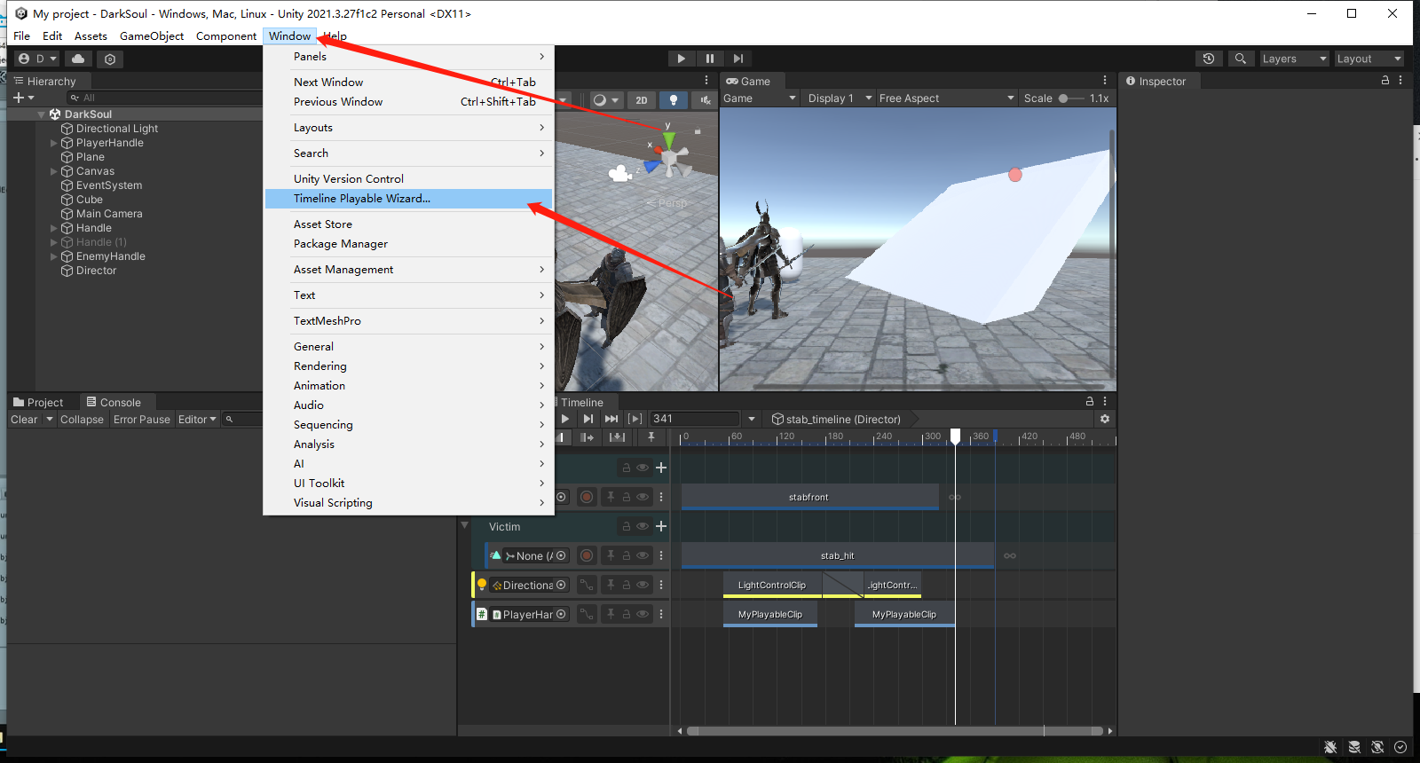Toggle the Scene view lighting bulb
The width and height of the screenshot is (1420, 763).
[674, 100]
